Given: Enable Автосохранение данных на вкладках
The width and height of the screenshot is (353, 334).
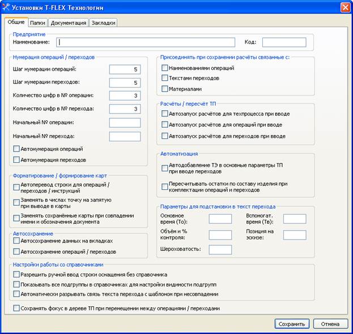Looking at the screenshot, I should click(16, 241).
